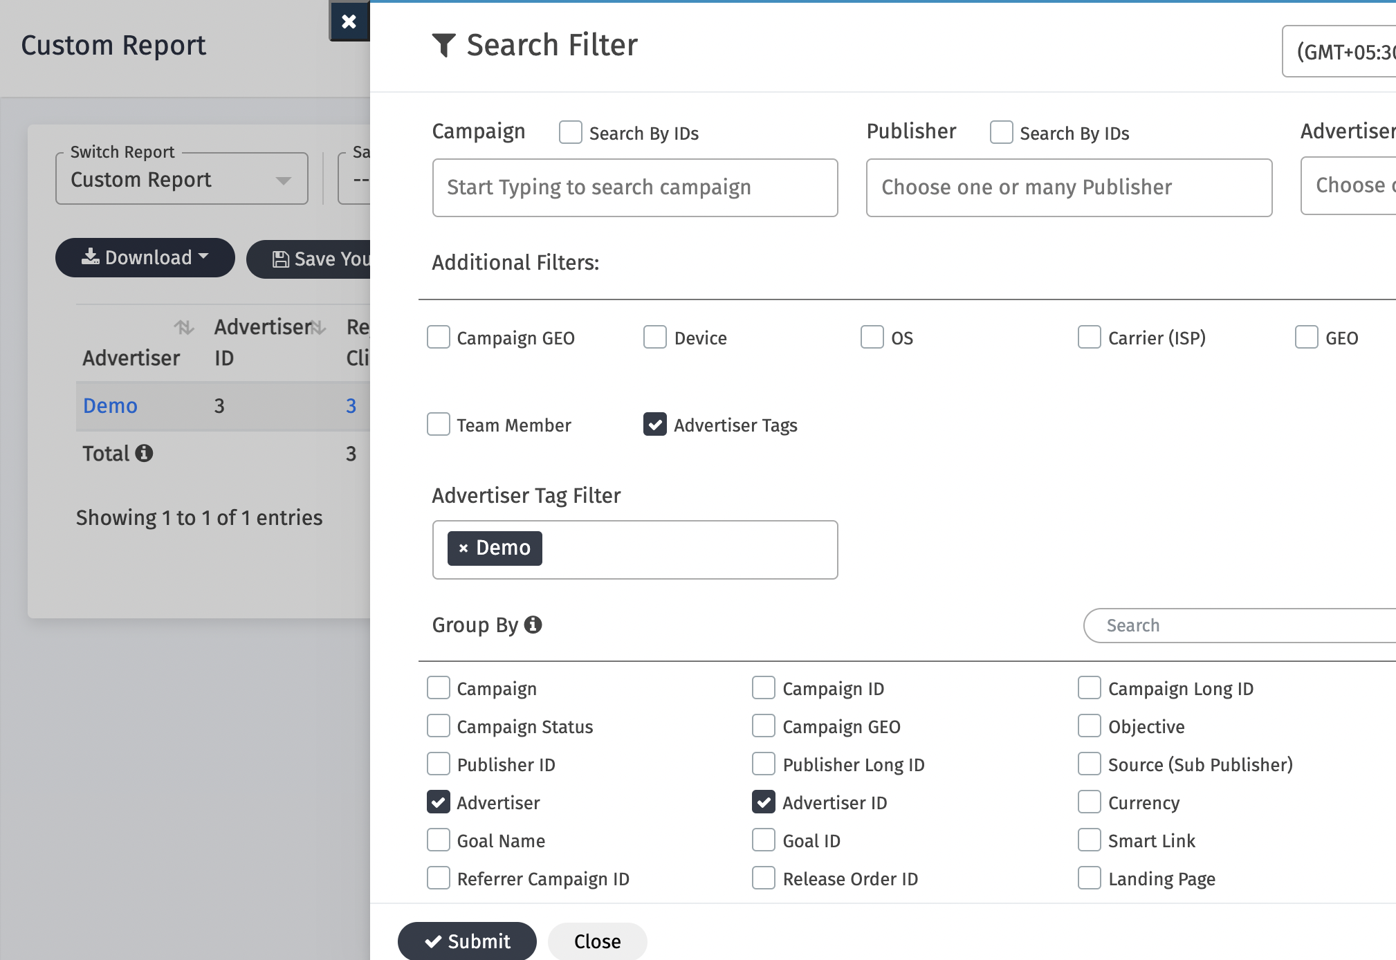Click the sort icon on the Advertiser ID column

318,328
